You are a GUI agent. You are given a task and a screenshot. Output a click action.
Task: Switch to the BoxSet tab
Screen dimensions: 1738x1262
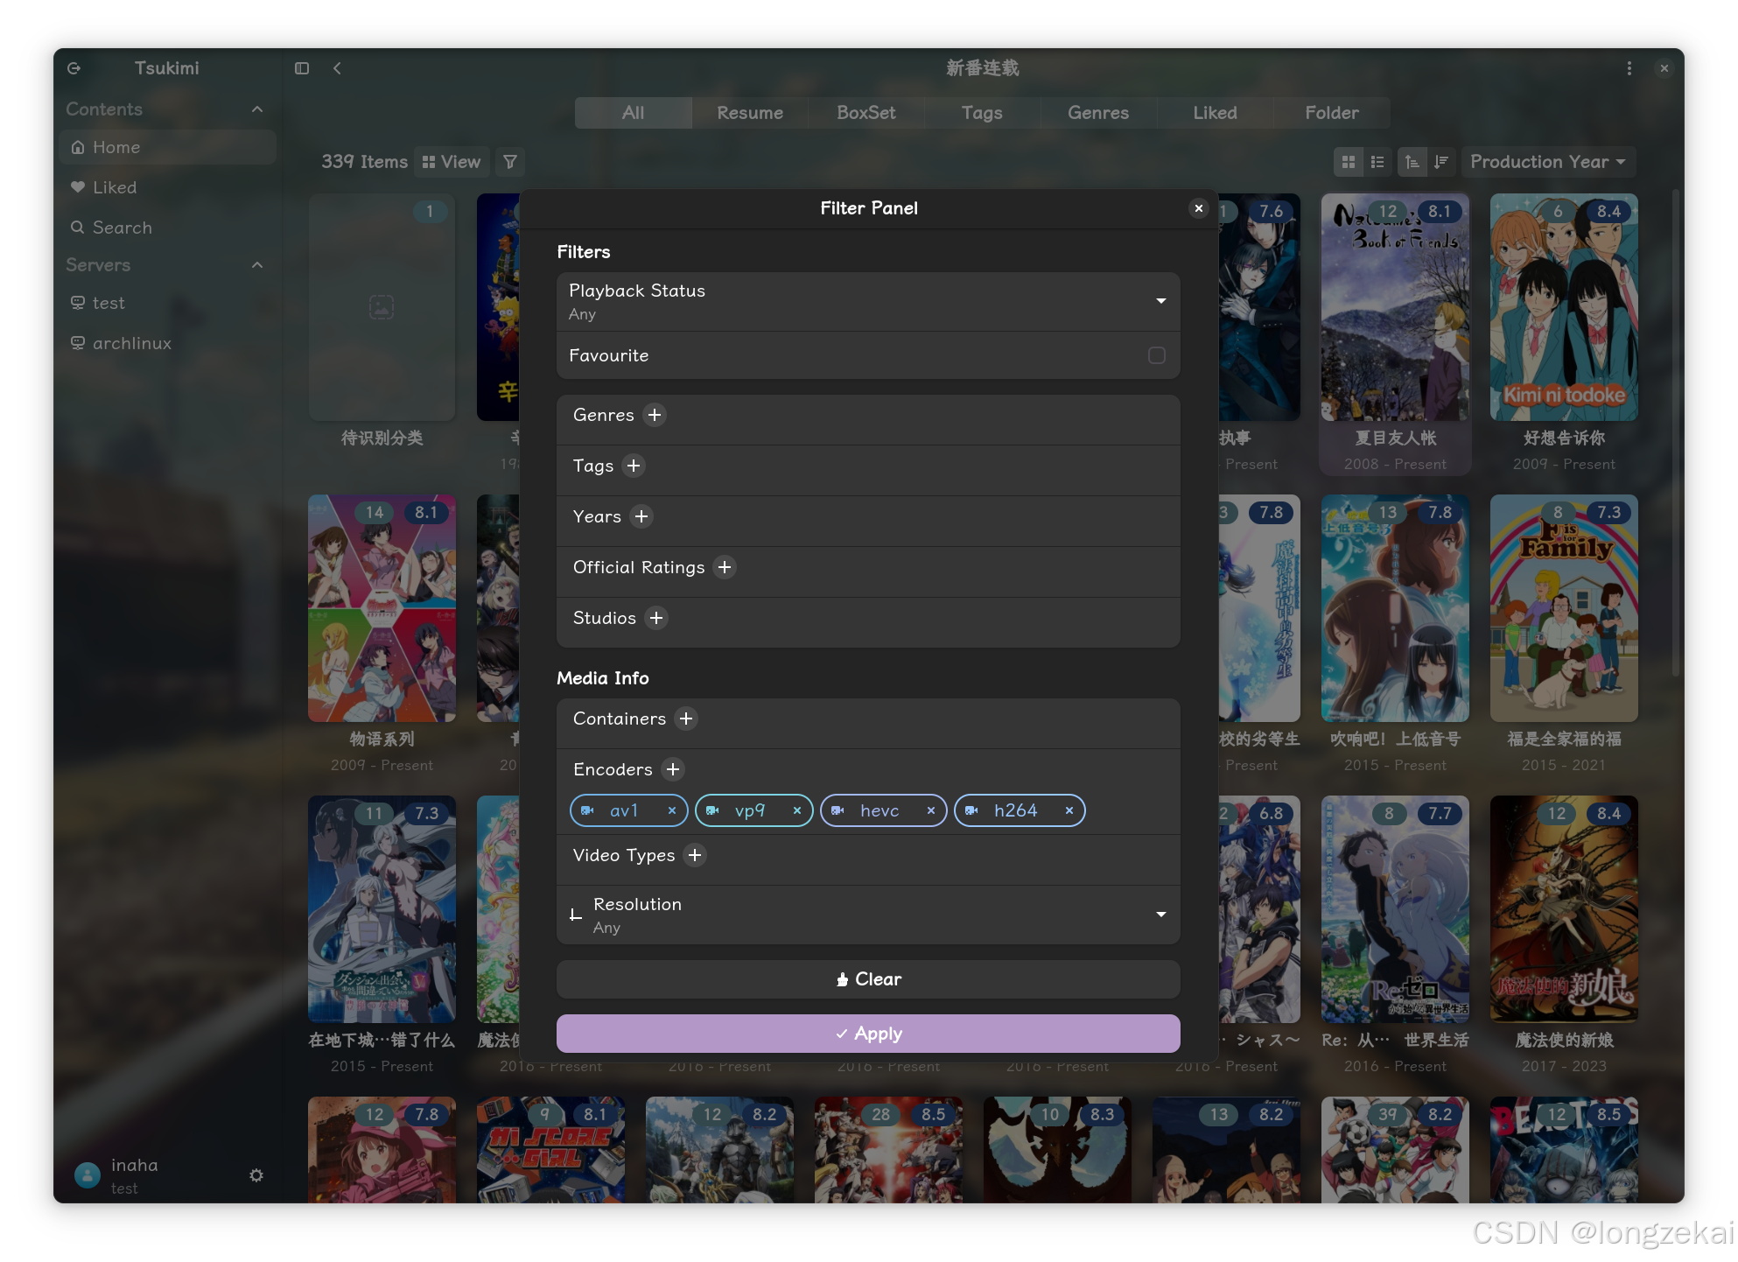pos(865,113)
